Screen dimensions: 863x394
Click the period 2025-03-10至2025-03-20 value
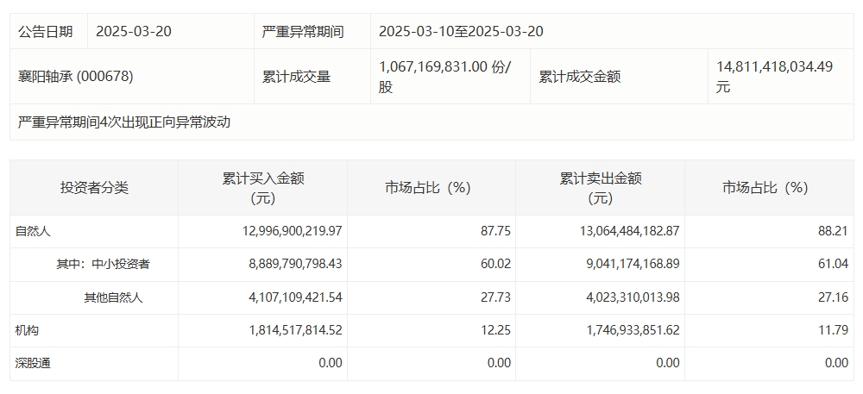click(461, 32)
